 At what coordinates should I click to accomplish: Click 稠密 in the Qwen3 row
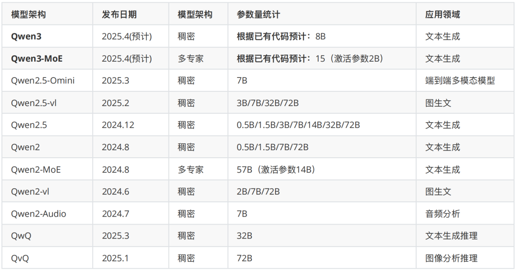tap(186, 36)
